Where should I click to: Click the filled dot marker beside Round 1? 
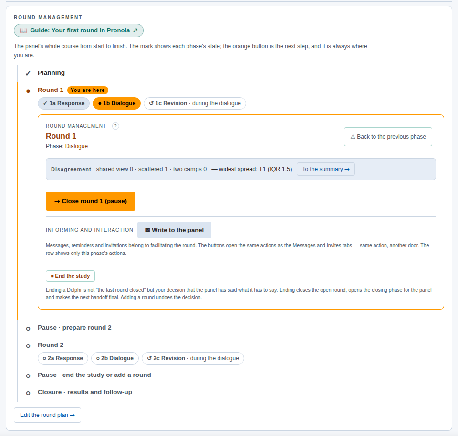tap(28, 91)
